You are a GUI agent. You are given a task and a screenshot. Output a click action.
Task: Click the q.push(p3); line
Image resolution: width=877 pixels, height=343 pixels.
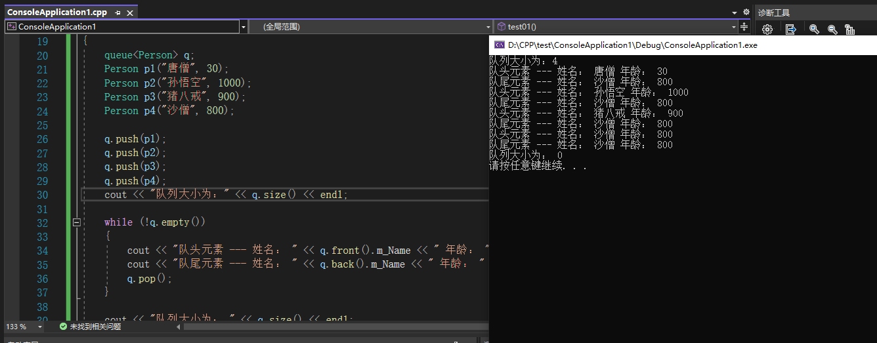coord(135,167)
